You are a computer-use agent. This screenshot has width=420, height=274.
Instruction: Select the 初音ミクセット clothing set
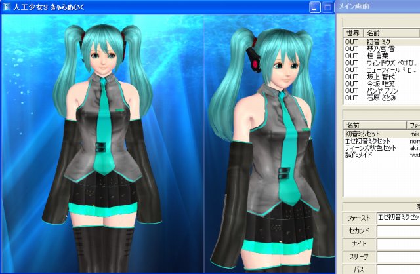tap(382, 134)
